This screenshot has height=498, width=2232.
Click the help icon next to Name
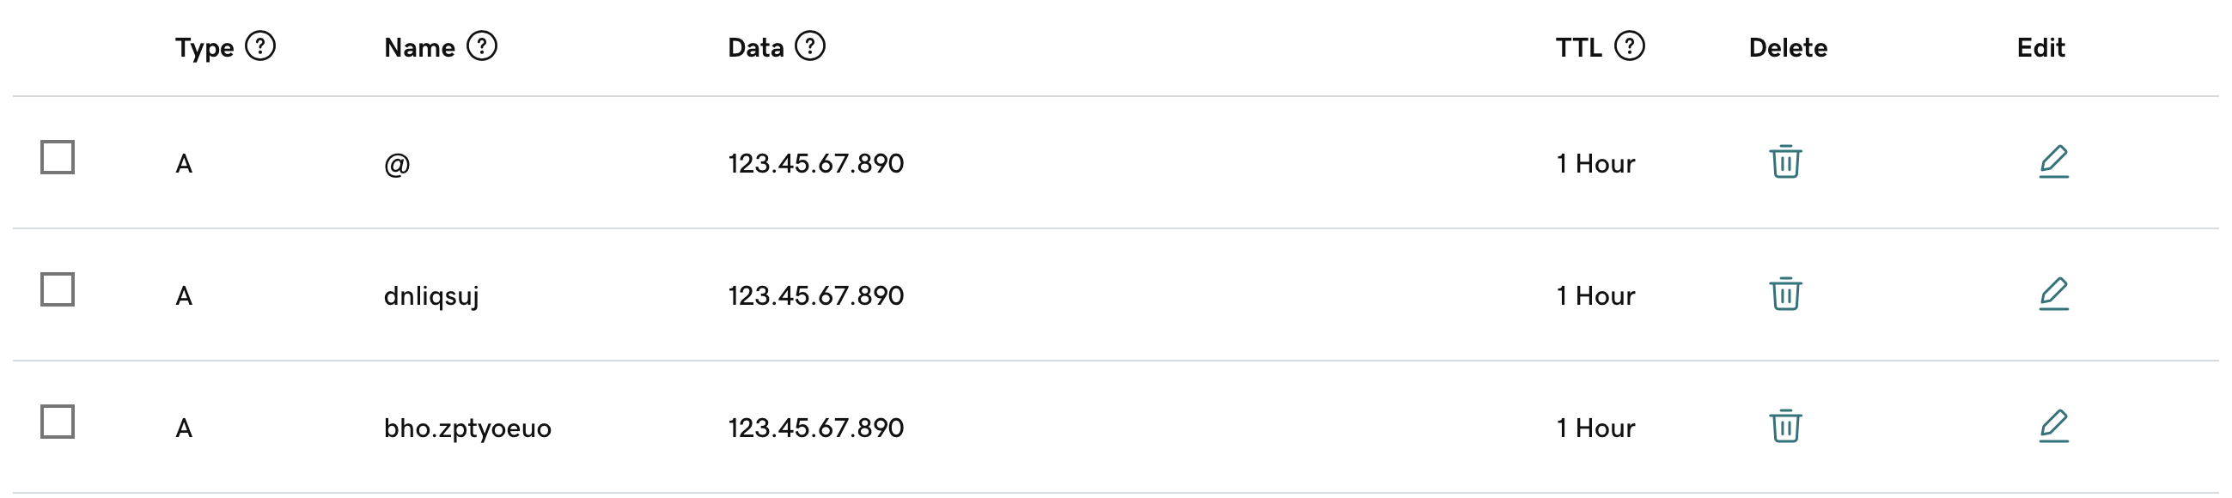482,46
